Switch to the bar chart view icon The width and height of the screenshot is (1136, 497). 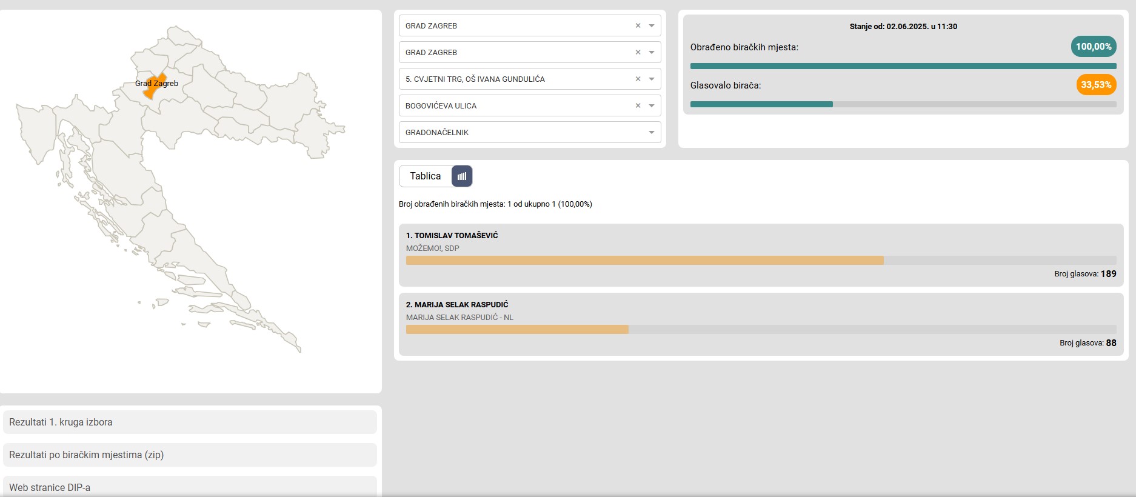[462, 176]
